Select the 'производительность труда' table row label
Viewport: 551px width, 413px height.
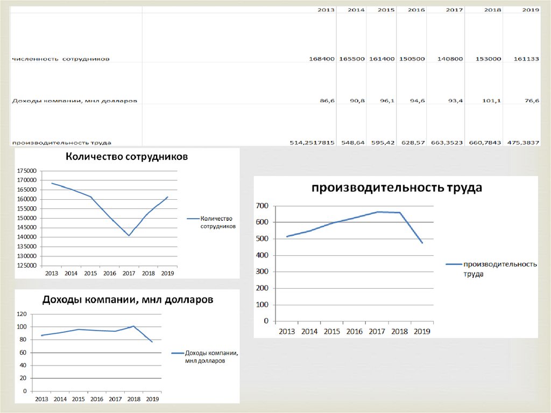[x=61, y=143]
